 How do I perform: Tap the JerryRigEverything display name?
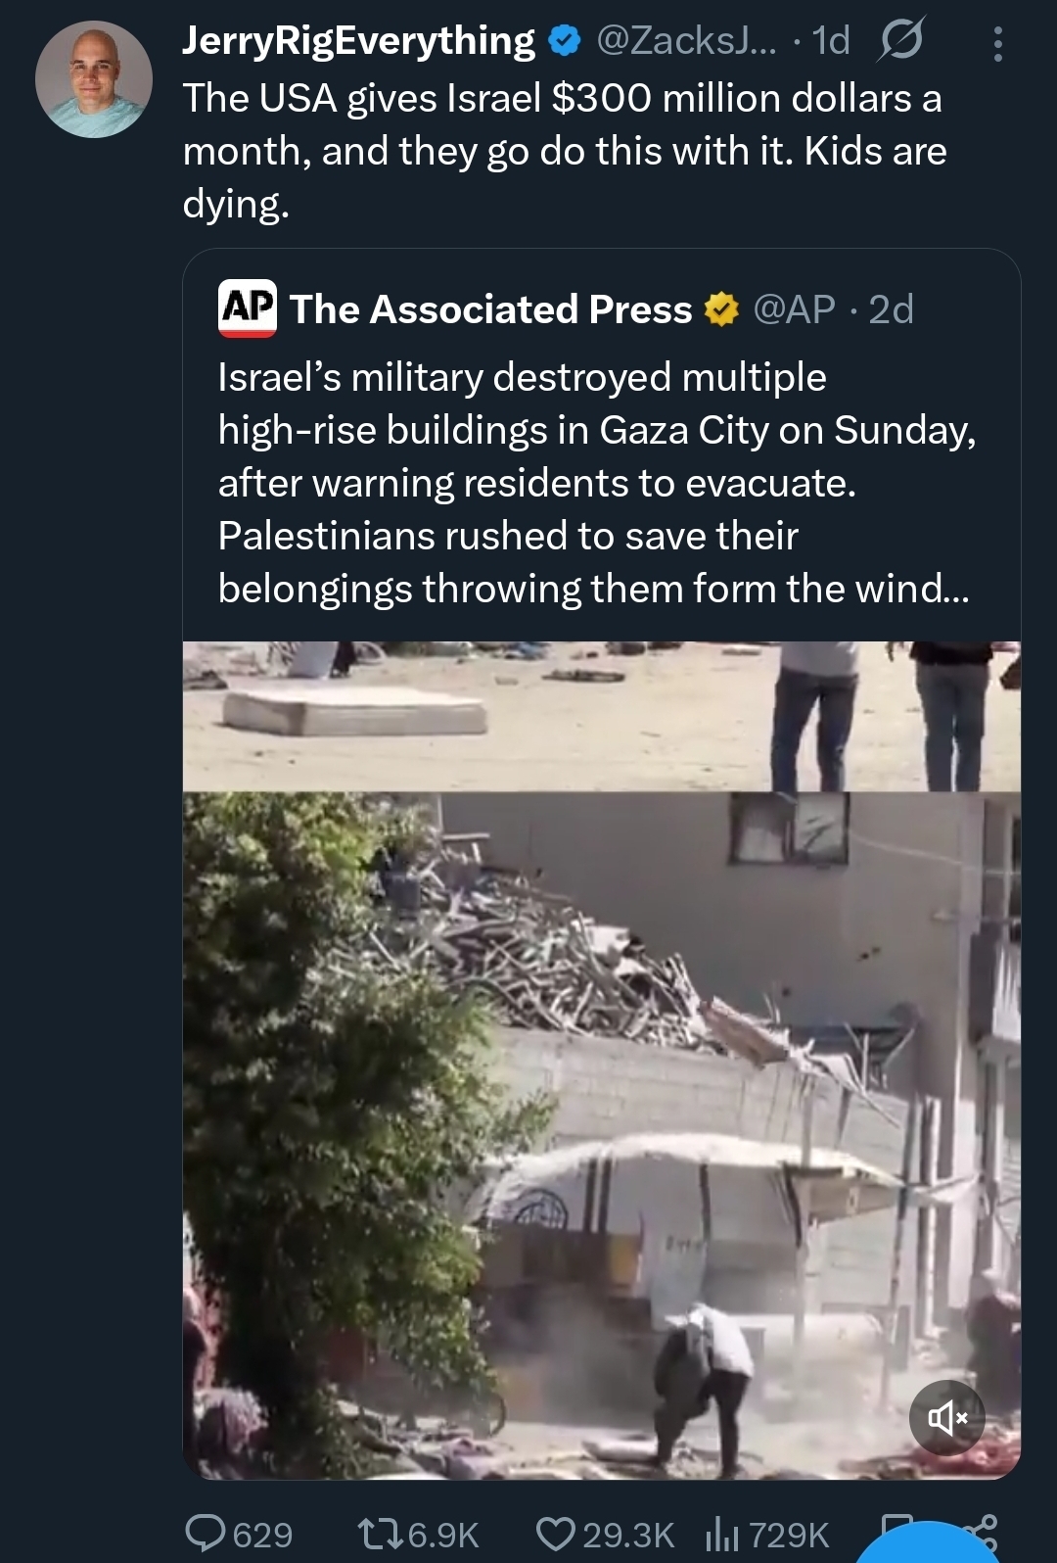pos(358,41)
